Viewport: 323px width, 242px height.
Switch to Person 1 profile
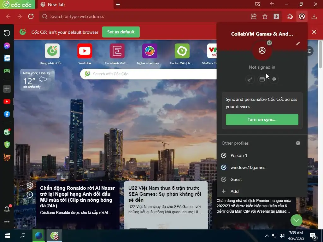(x=262, y=155)
